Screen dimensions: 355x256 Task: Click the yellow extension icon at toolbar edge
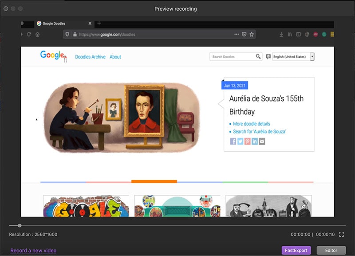pos(332,35)
